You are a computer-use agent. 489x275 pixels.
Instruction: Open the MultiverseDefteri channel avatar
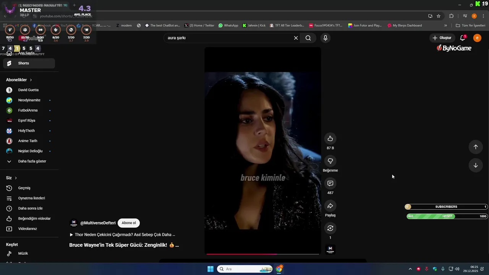[x=74, y=223]
